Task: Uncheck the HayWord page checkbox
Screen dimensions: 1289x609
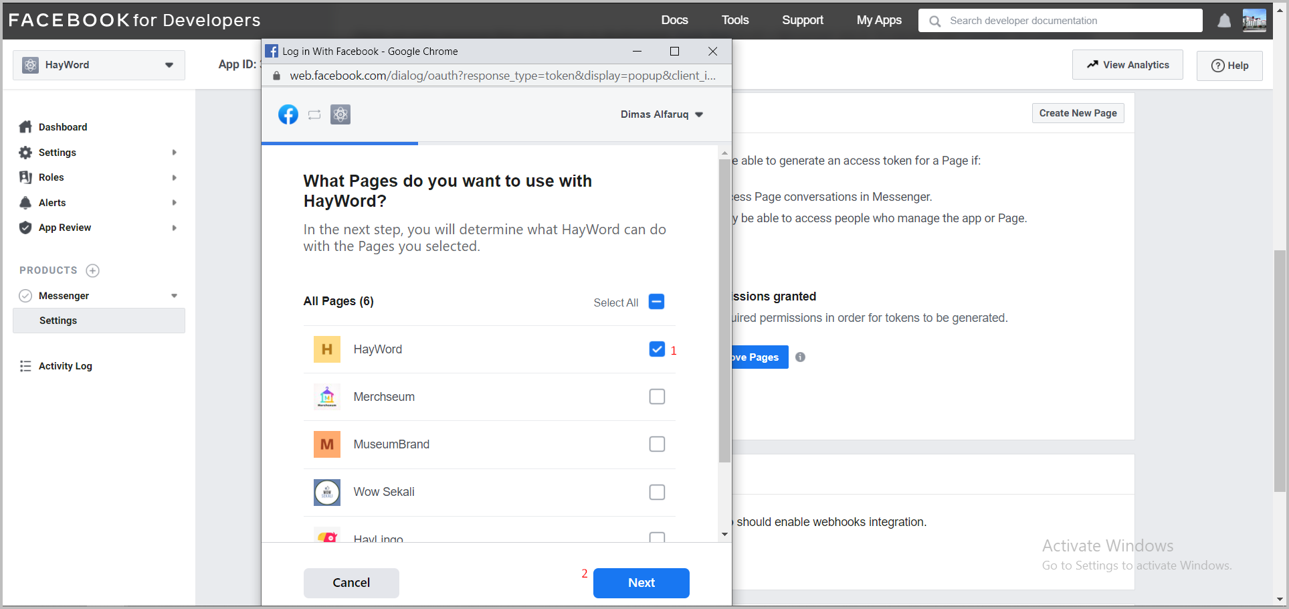Action: coord(657,349)
